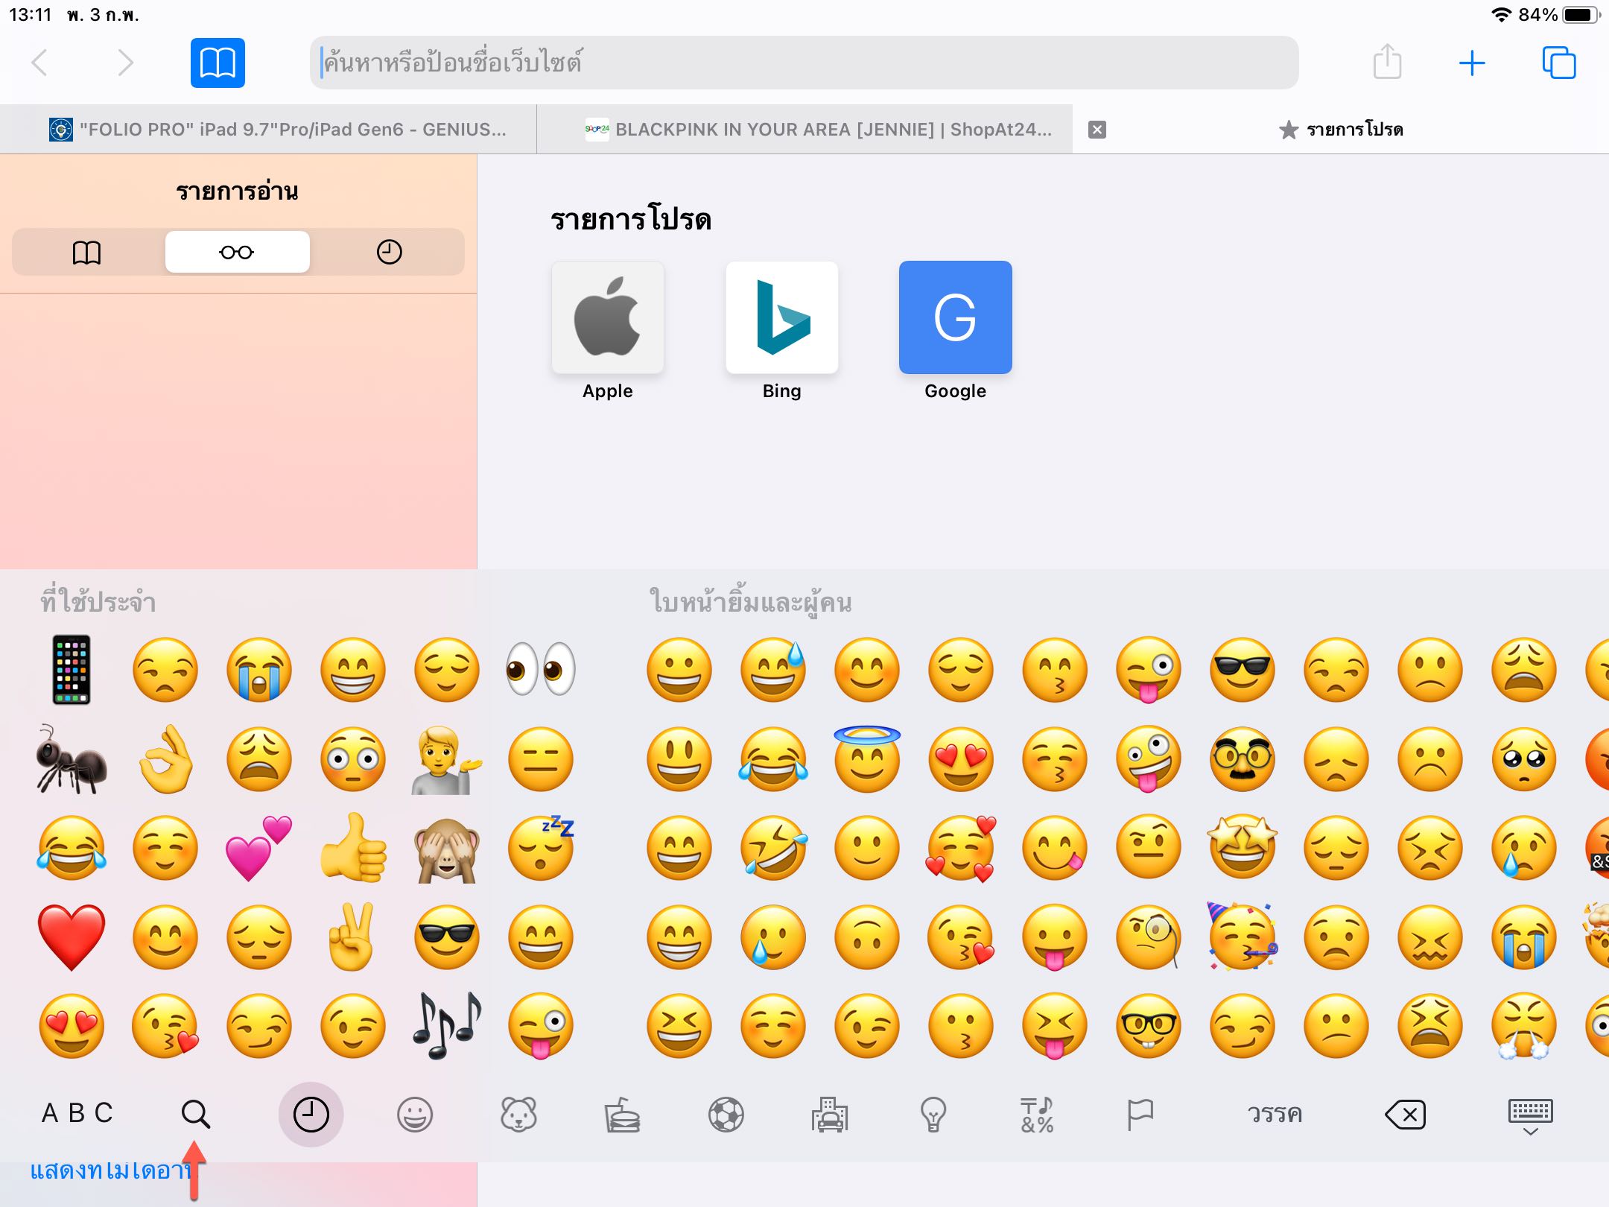1609x1207 pixels.
Task: Hide keyboard using keyboard dismiss icon
Action: 1530,1115
